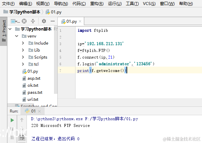The width and height of the screenshot is (202, 143).
Task: Click the Run: panel label
Action: [x=14, y=111]
